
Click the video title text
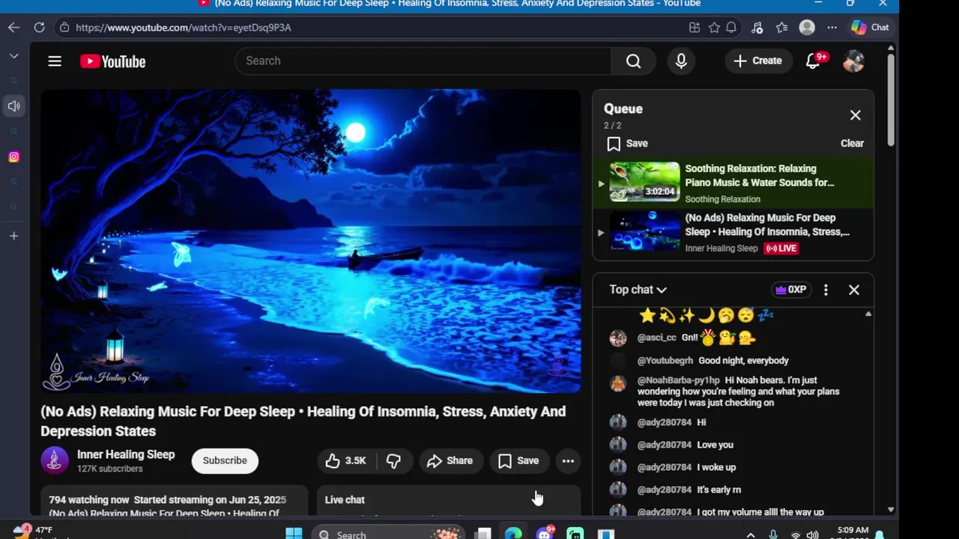(303, 421)
